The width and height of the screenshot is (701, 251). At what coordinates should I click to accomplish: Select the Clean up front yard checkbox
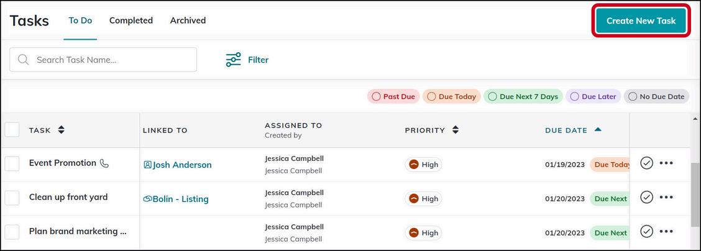[x=12, y=198]
